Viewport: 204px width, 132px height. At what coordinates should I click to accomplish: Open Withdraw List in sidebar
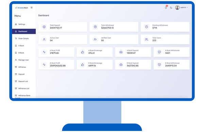(24, 89)
